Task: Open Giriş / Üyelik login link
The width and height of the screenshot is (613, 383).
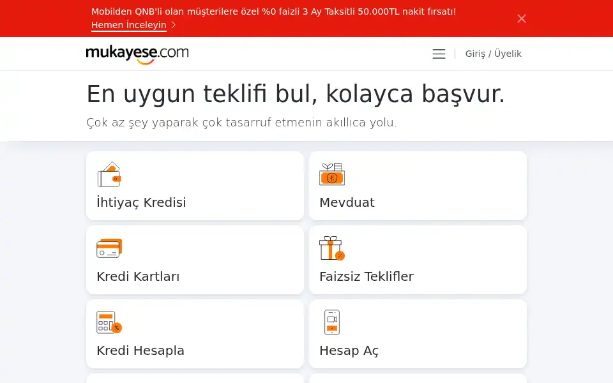Action: click(493, 54)
